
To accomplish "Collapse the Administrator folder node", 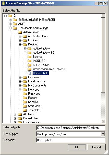I will [15, 32].
